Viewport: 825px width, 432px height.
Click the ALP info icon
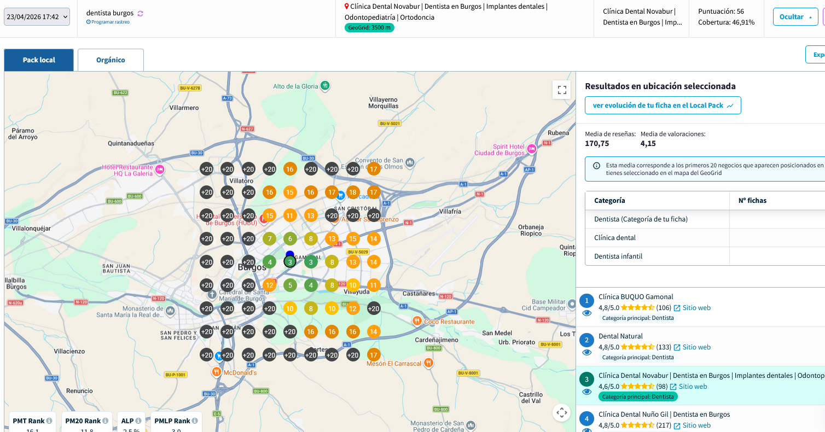(138, 421)
